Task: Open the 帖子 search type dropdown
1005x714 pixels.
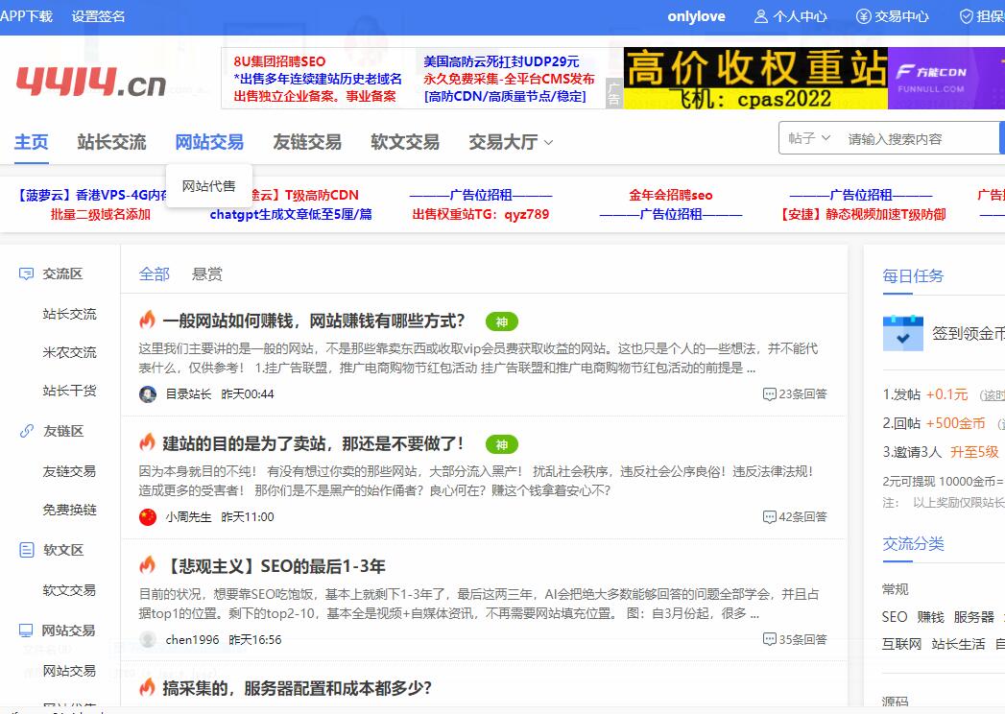Action: pos(809,138)
